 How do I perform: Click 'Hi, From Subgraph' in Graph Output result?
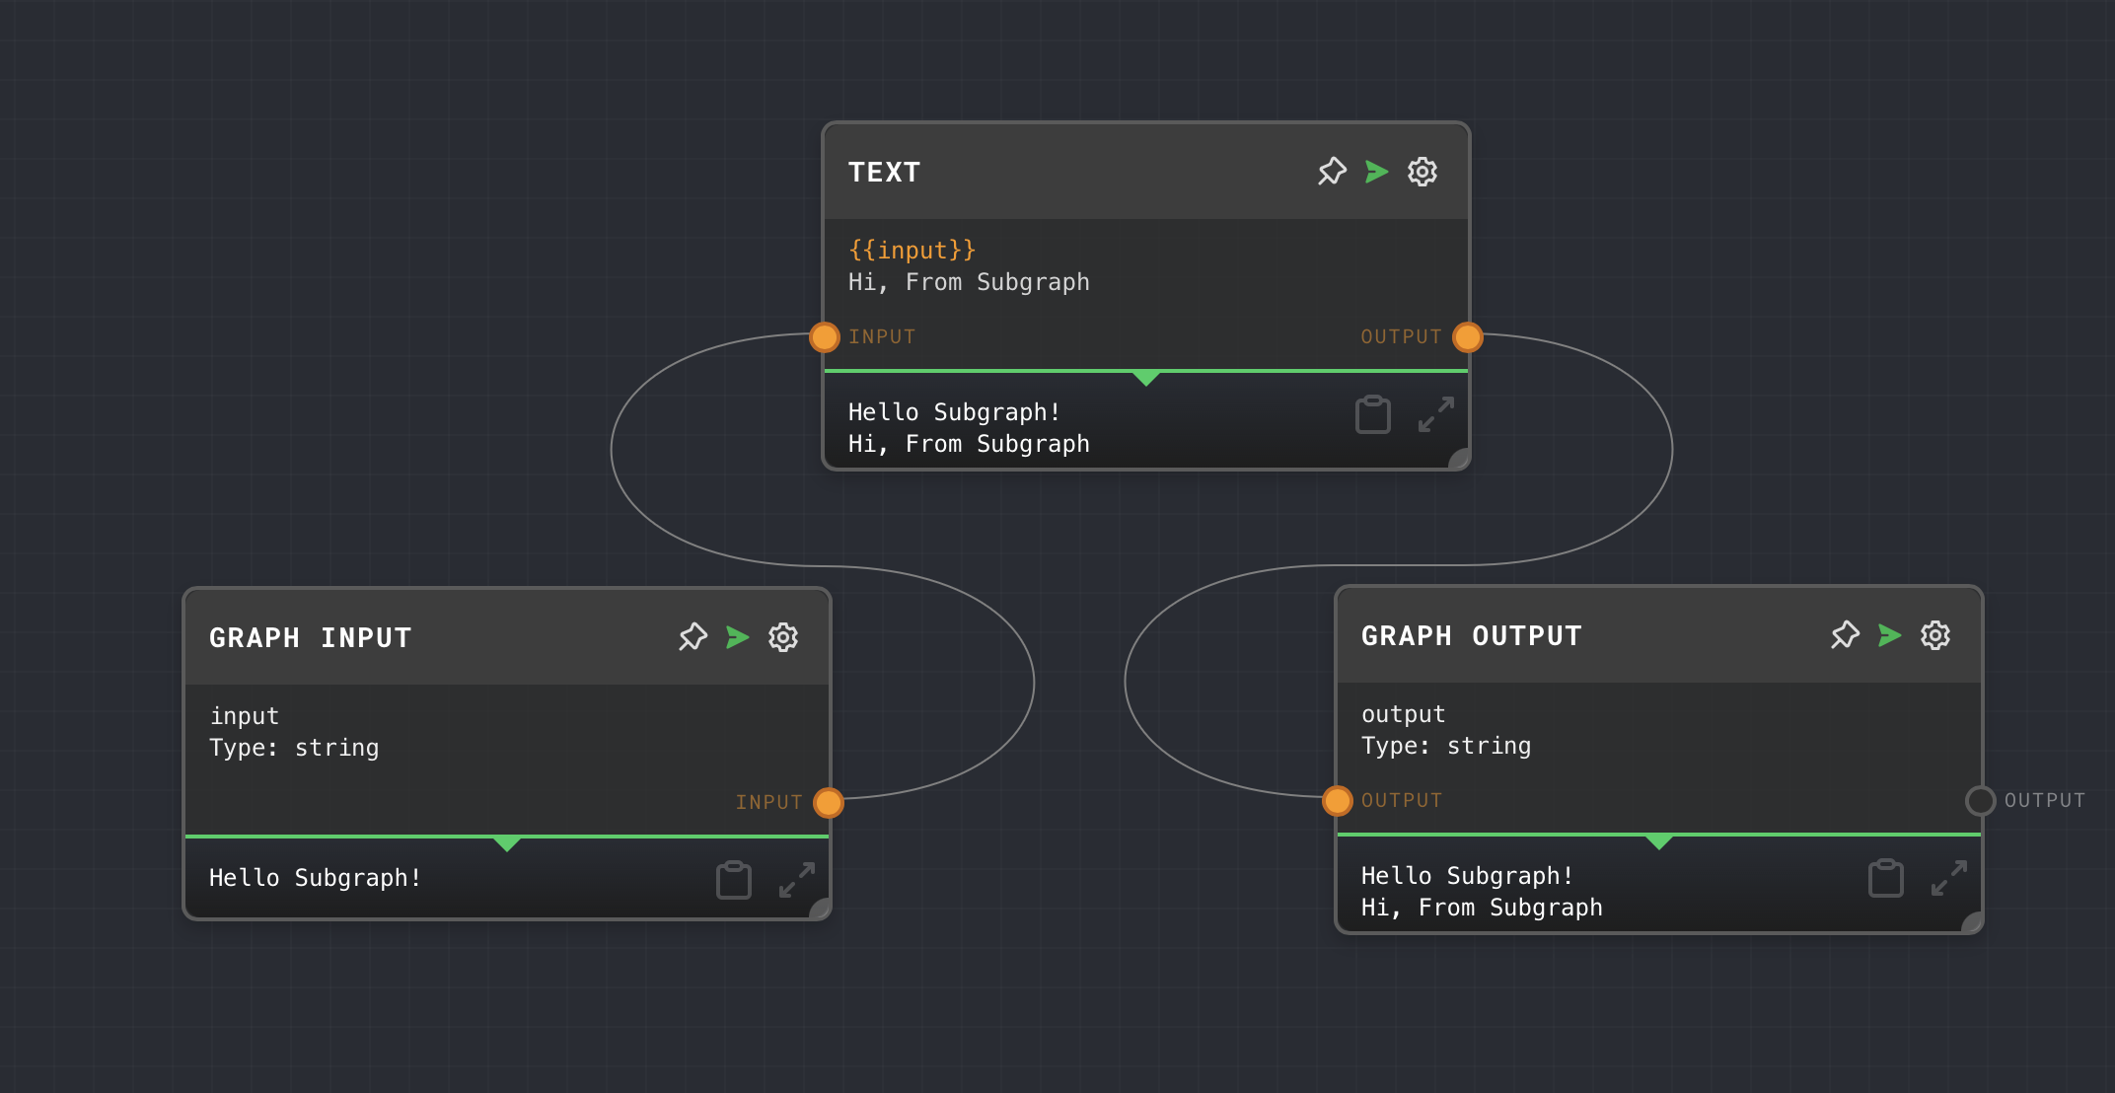(1482, 908)
